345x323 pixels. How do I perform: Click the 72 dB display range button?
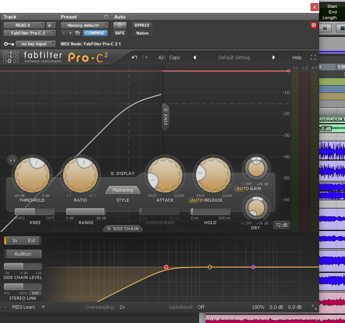pos(282,225)
